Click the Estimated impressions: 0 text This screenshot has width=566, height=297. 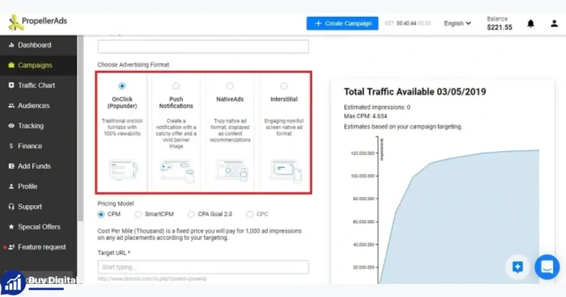pyautogui.click(x=377, y=107)
